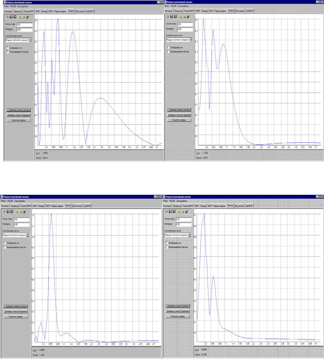Click the open-file icon in the top-right window toolbar
The width and height of the screenshot is (324, 359).
(168, 17)
